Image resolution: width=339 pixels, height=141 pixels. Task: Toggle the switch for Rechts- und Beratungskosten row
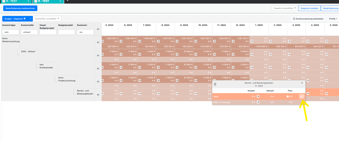(98, 95)
